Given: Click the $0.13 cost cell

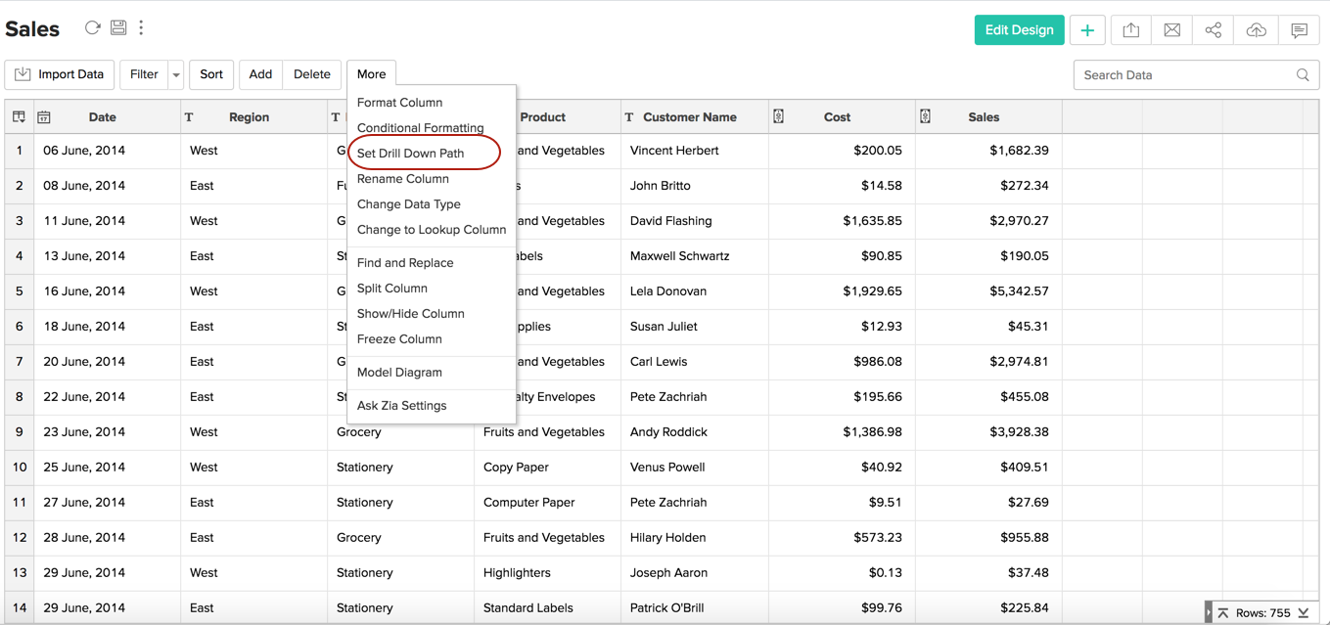Looking at the screenshot, I should tap(842, 573).
